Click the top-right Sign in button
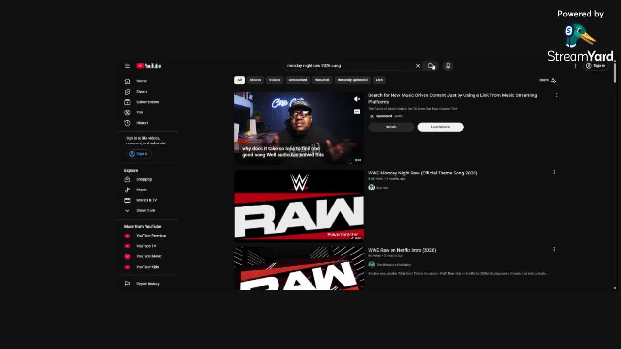This screenshot has height=349, width=621. pos(595,66)
